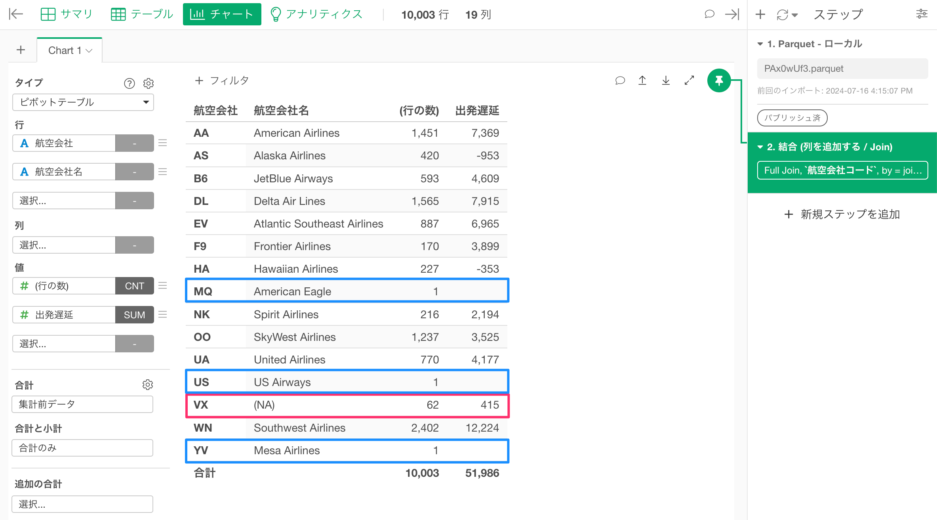This screenshot has width=937, height=520.
Task: Select the MQ row code cell
Action: tap(203, 291)
